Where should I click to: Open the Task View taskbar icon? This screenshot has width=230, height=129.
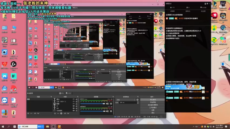point(15,127)
